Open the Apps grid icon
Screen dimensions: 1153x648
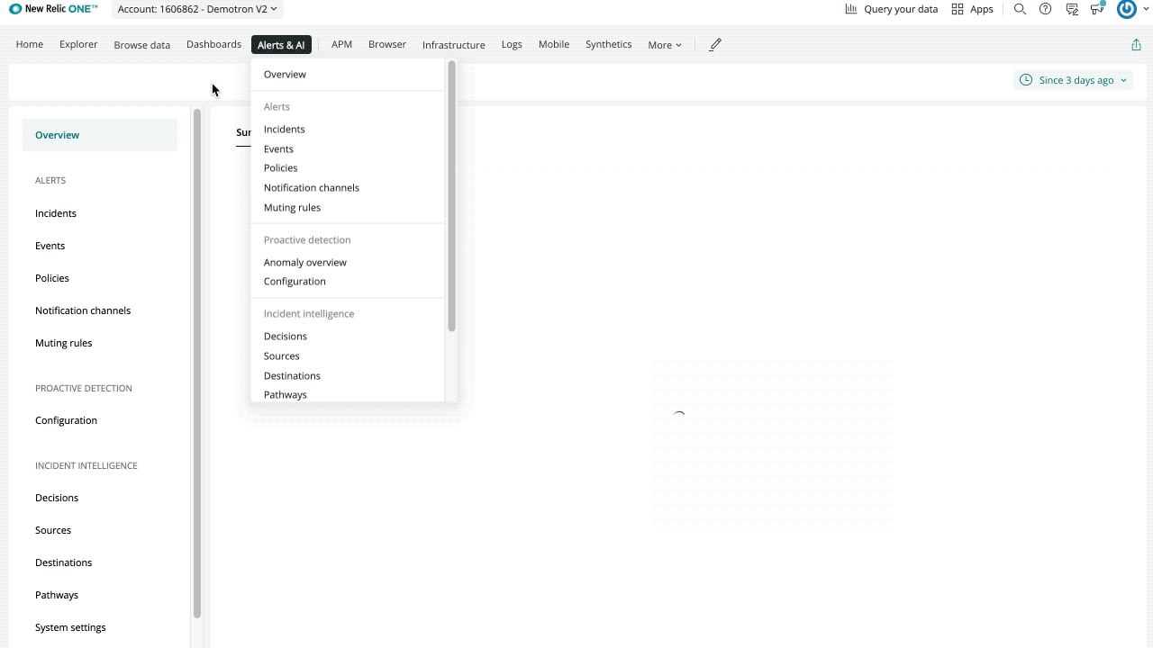pyautogui.click(x=957, y=9)
